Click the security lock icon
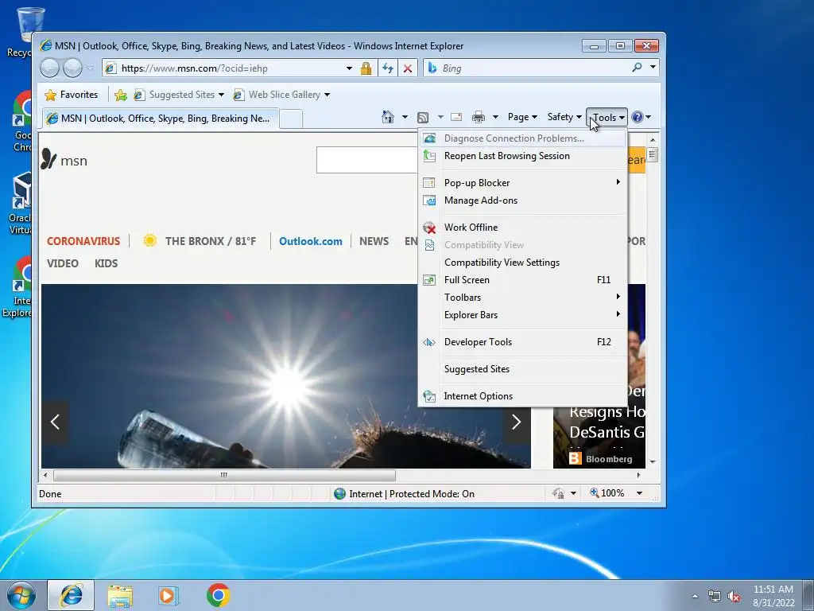 coord(366,68)
